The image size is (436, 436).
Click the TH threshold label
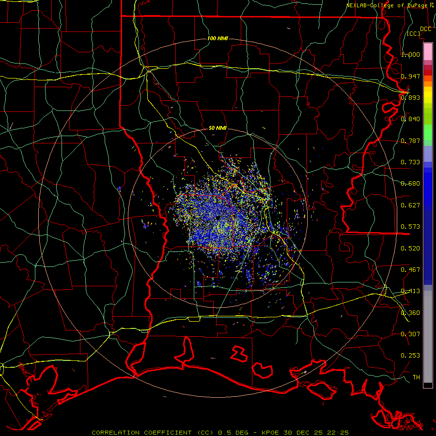pos(416,377)
